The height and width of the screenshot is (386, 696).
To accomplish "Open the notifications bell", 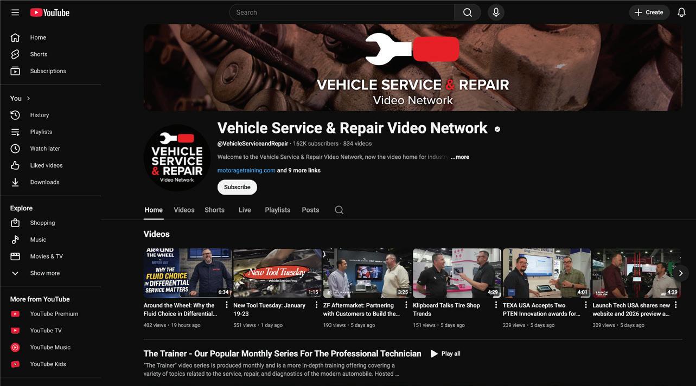I will pyautogui.click(x=681, y=12).
